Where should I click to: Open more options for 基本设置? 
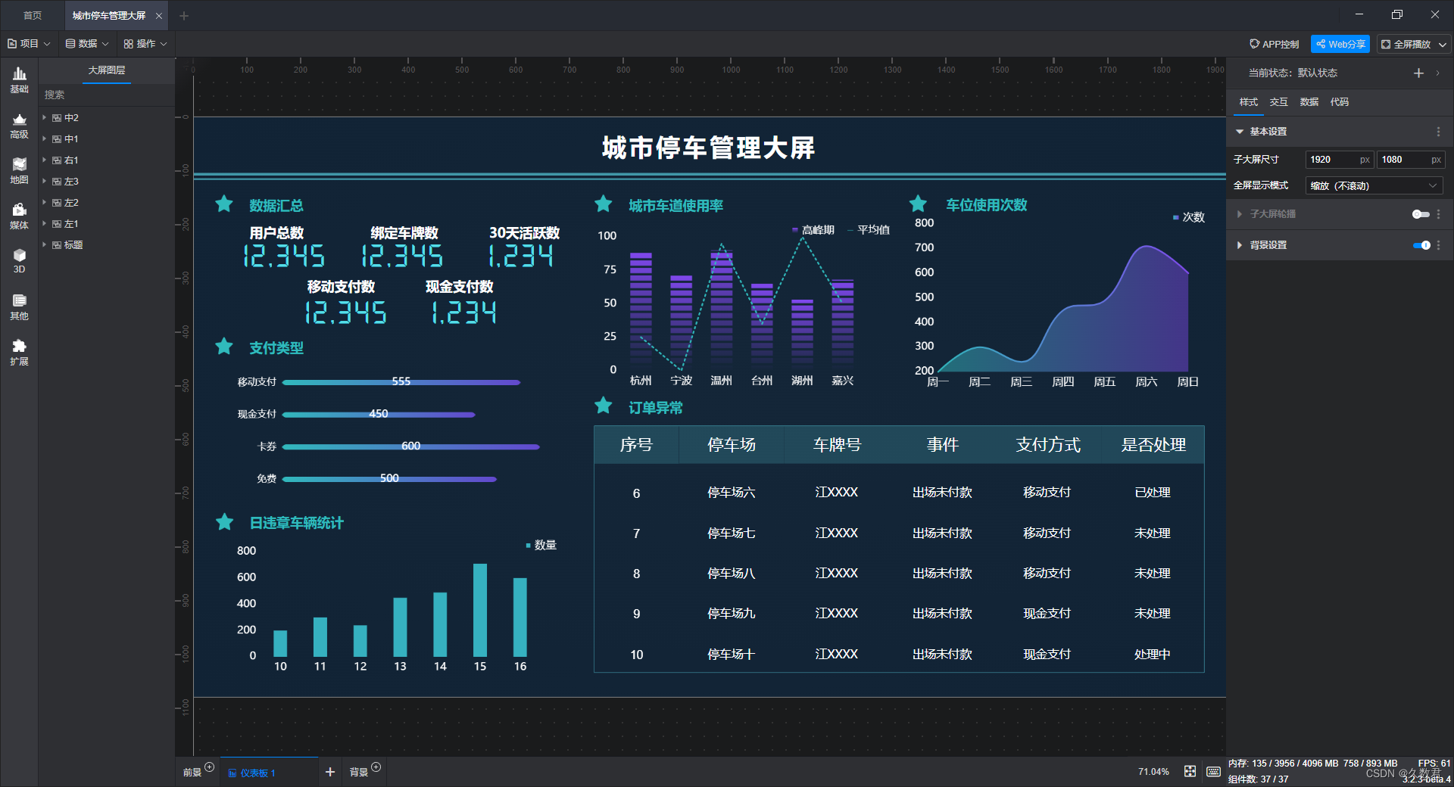[1439, 132]
